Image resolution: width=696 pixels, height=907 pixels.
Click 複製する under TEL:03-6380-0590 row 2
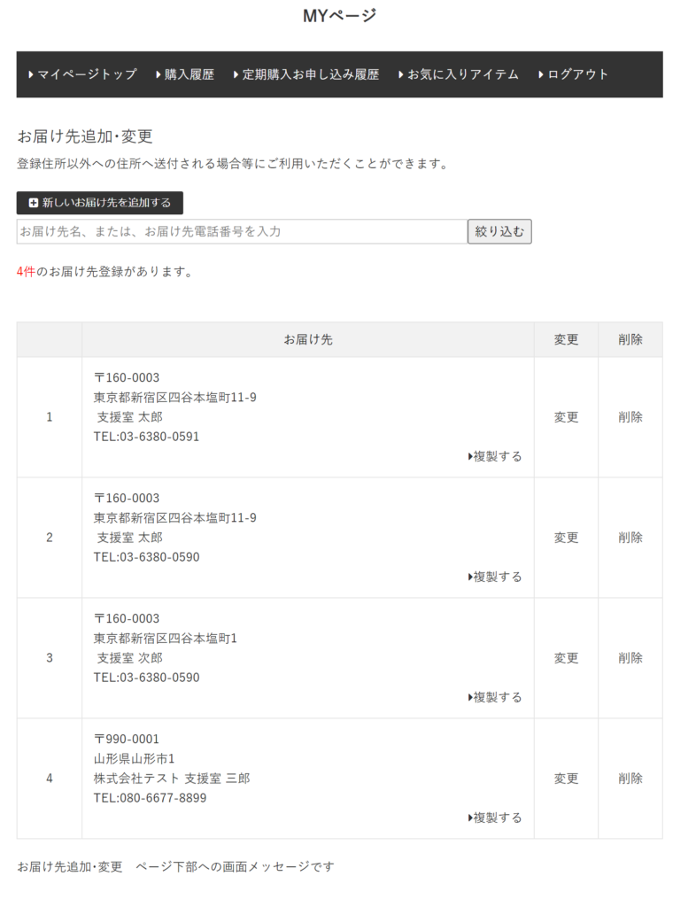pyautogui.click(x=496, y=577)
